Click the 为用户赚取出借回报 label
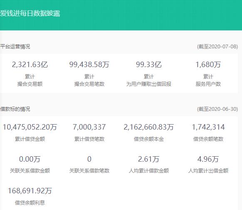The height and width of the screenshot is (210, 242). point(148,84)
